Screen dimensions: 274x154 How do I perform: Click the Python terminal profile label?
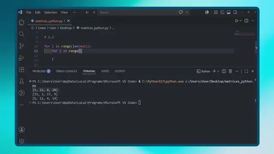pos(203,71)
